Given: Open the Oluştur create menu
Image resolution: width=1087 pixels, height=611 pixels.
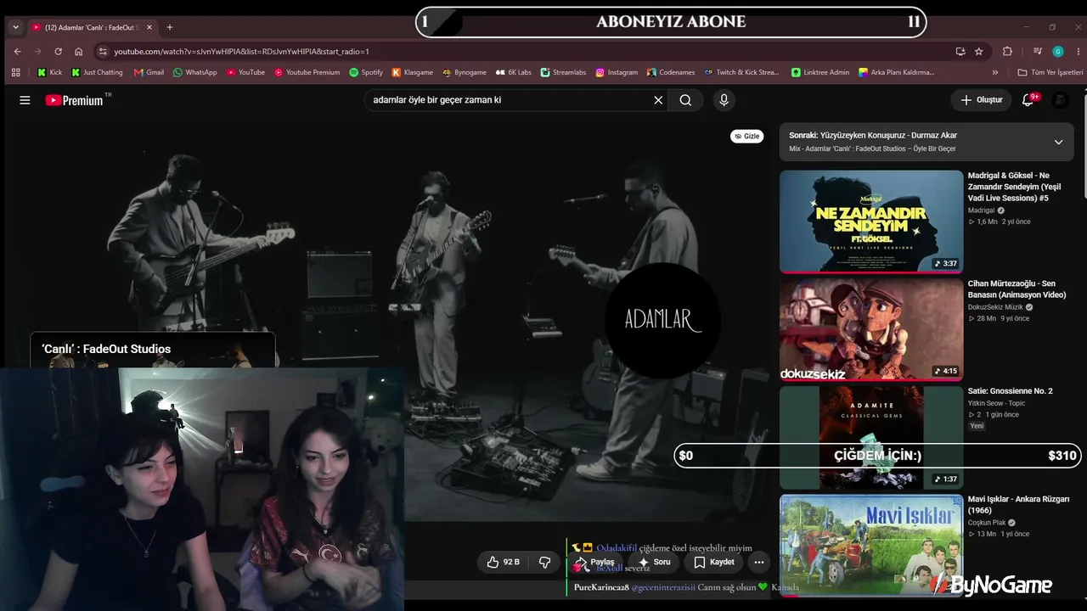Looking at the screenshot, I should [x=982, y=100].
